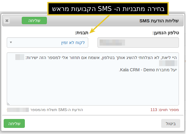This screenshot has height=134, width=186.
Task: Click the green שליחה button in the header
Action: click(34, 20)
